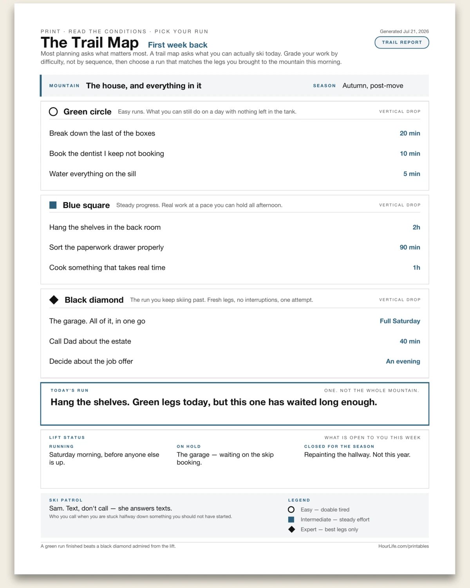This screenshot has height=588, width=470.
Task: Click the Trail Report button
Action: pyautogui.click(x=402, y=42)
